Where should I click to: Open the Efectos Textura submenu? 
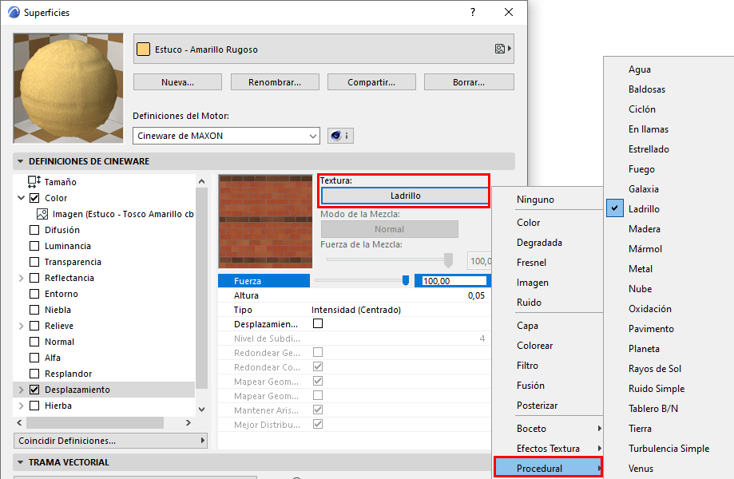click(x=548, y=449)
